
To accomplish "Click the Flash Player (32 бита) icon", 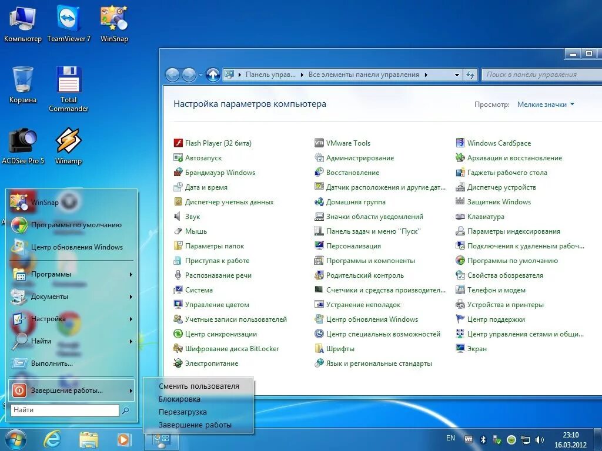I will point(178,143).
